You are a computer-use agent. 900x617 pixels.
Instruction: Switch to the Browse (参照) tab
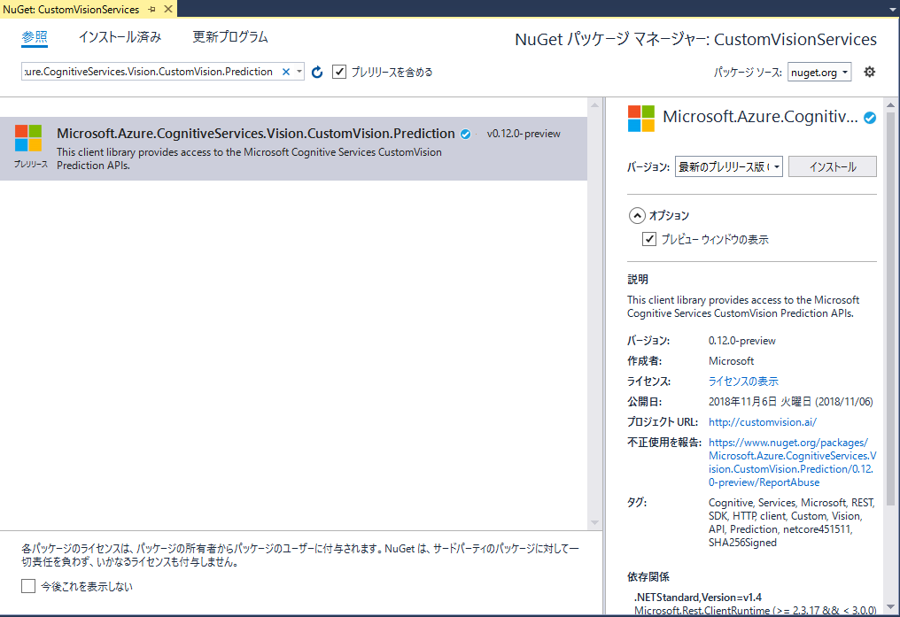[x=35, y=37]
